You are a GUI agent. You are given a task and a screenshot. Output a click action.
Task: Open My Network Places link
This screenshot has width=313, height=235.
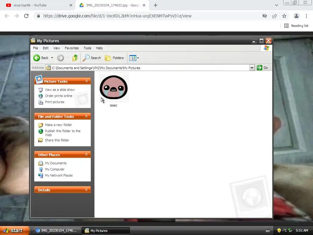pyautogui.click(x=59, y=175)
